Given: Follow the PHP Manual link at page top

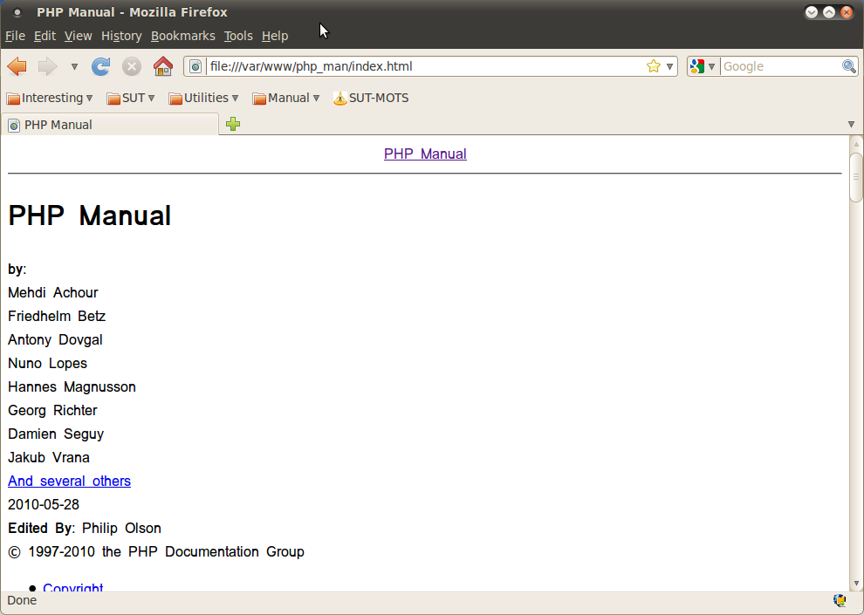Looking at the screenshot, I should click(x=425, y=154).
